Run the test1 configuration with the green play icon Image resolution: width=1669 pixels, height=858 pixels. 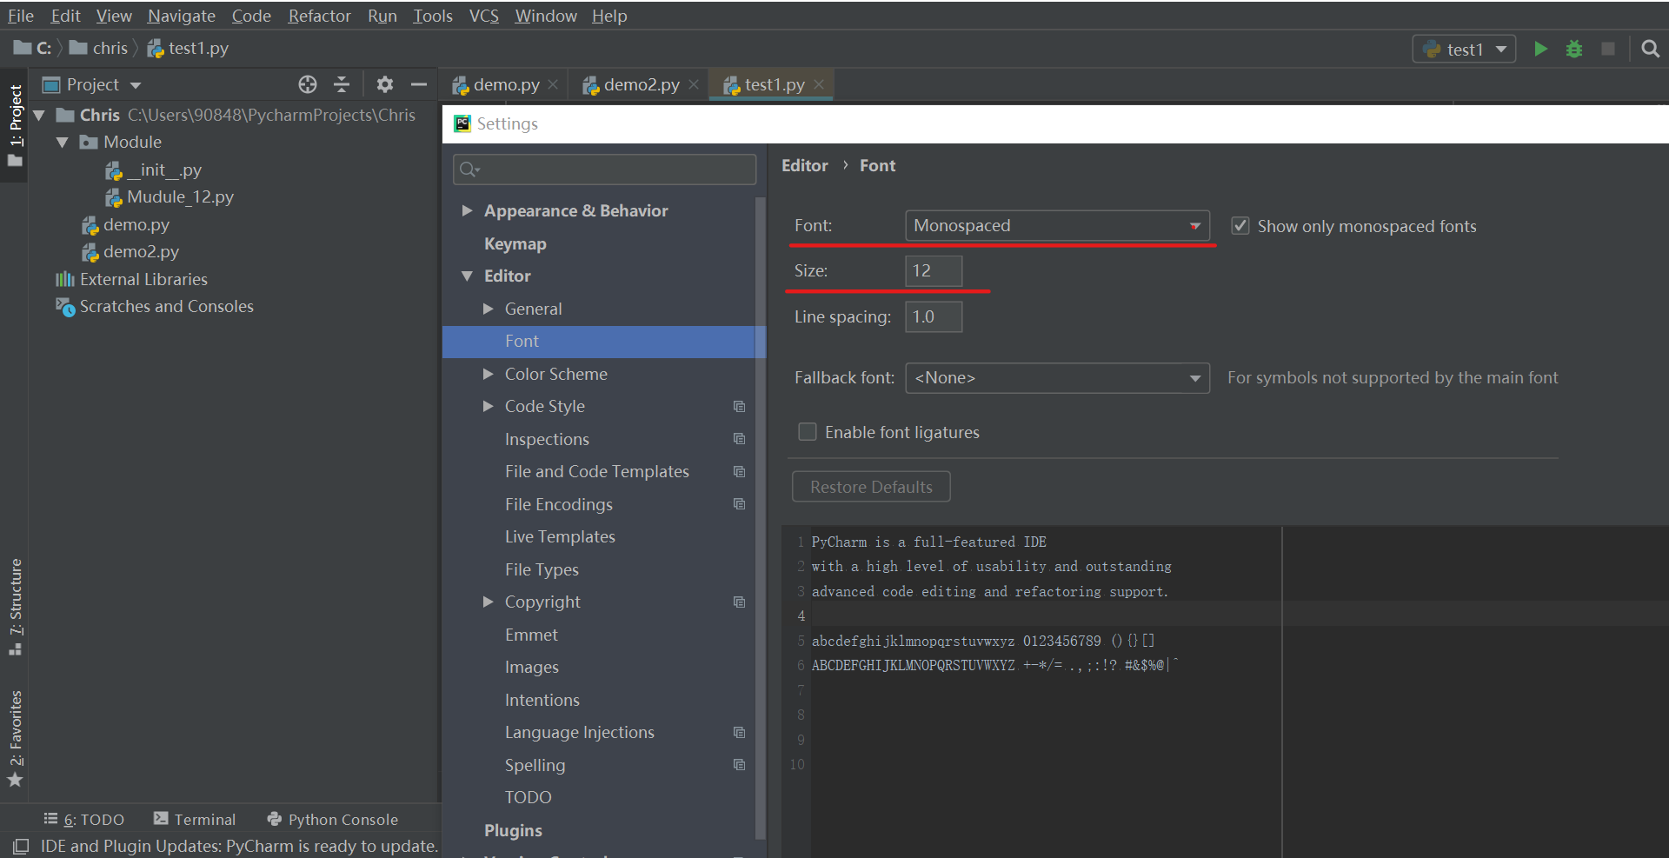(x=1540, y=49)
